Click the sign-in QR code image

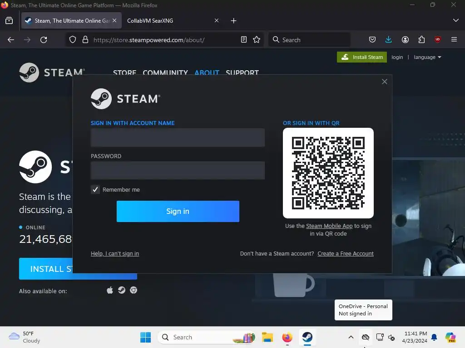328,173
